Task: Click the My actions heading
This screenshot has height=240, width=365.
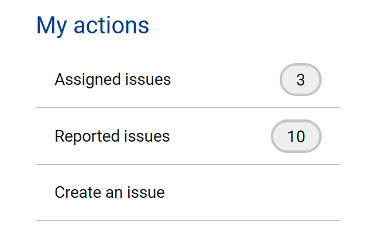Action: [x=93, y=26]
